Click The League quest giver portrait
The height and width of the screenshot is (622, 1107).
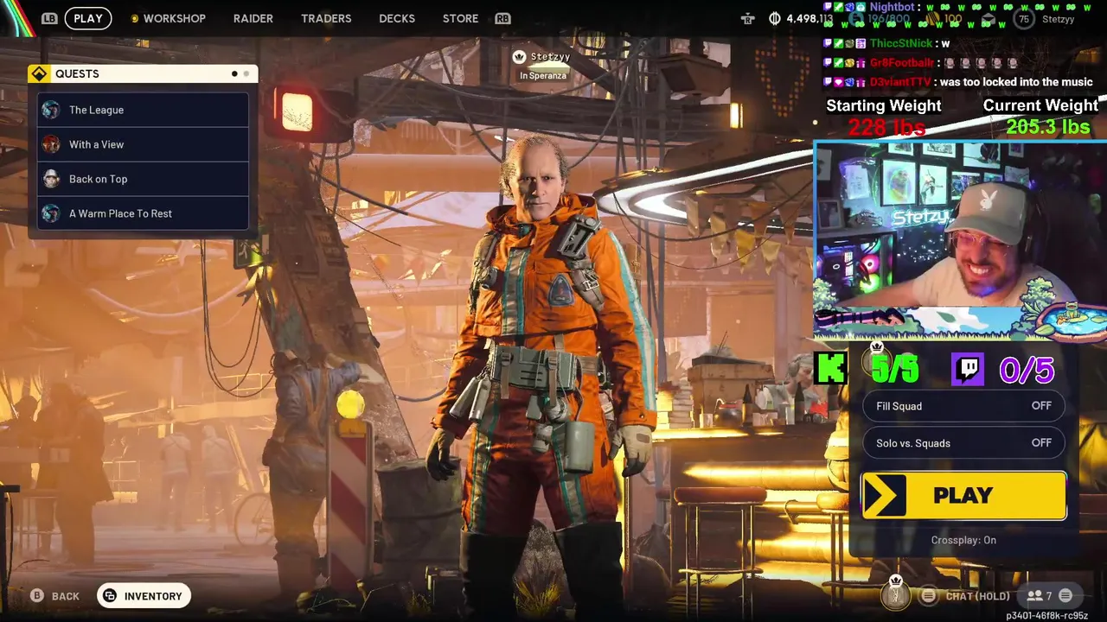[x=51, y=110]
